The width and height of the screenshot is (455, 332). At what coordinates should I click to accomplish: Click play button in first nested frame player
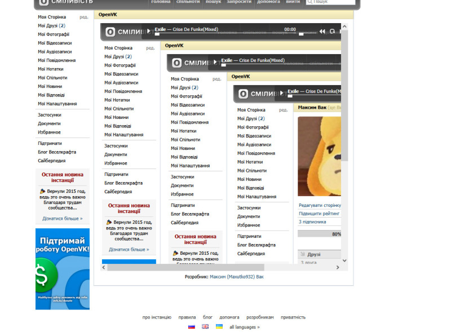point(149,31)
